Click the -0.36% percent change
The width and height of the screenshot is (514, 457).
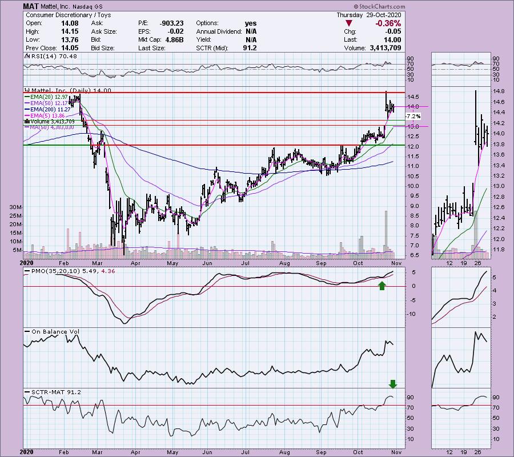[x=388, y=23]
